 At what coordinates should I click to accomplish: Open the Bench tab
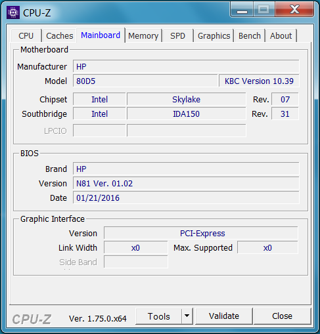pyautogui.click(x=250, y=35)
